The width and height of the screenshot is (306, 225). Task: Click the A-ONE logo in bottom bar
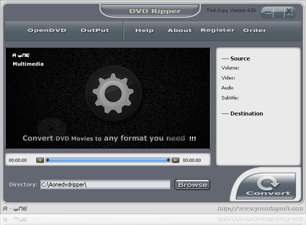click(x=15, y=209)
